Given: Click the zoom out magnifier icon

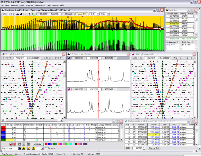Looking at the screenshot, I should point(12,14).
